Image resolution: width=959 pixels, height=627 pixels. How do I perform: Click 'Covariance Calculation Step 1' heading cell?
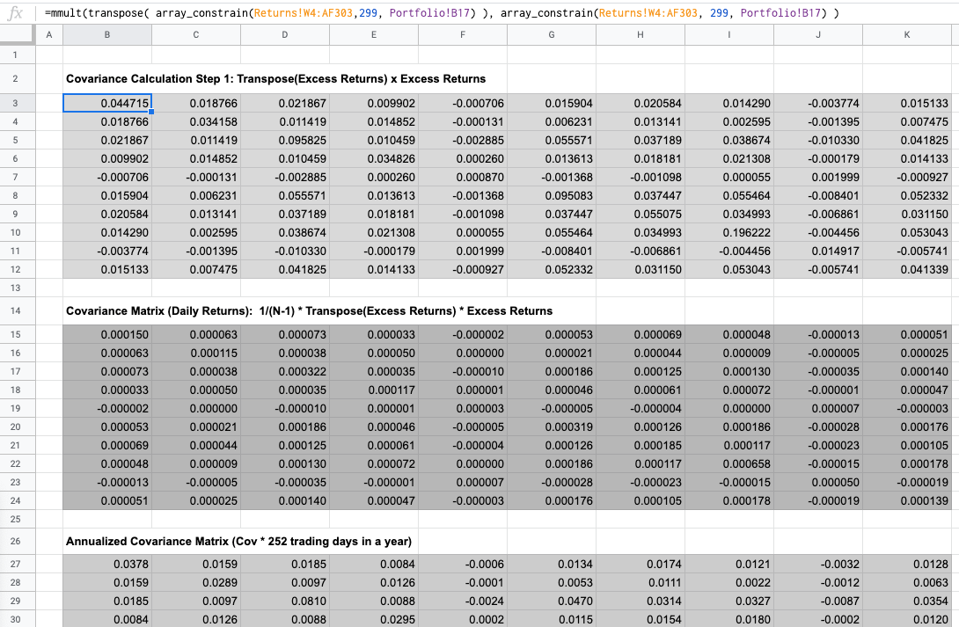point(276,79)
